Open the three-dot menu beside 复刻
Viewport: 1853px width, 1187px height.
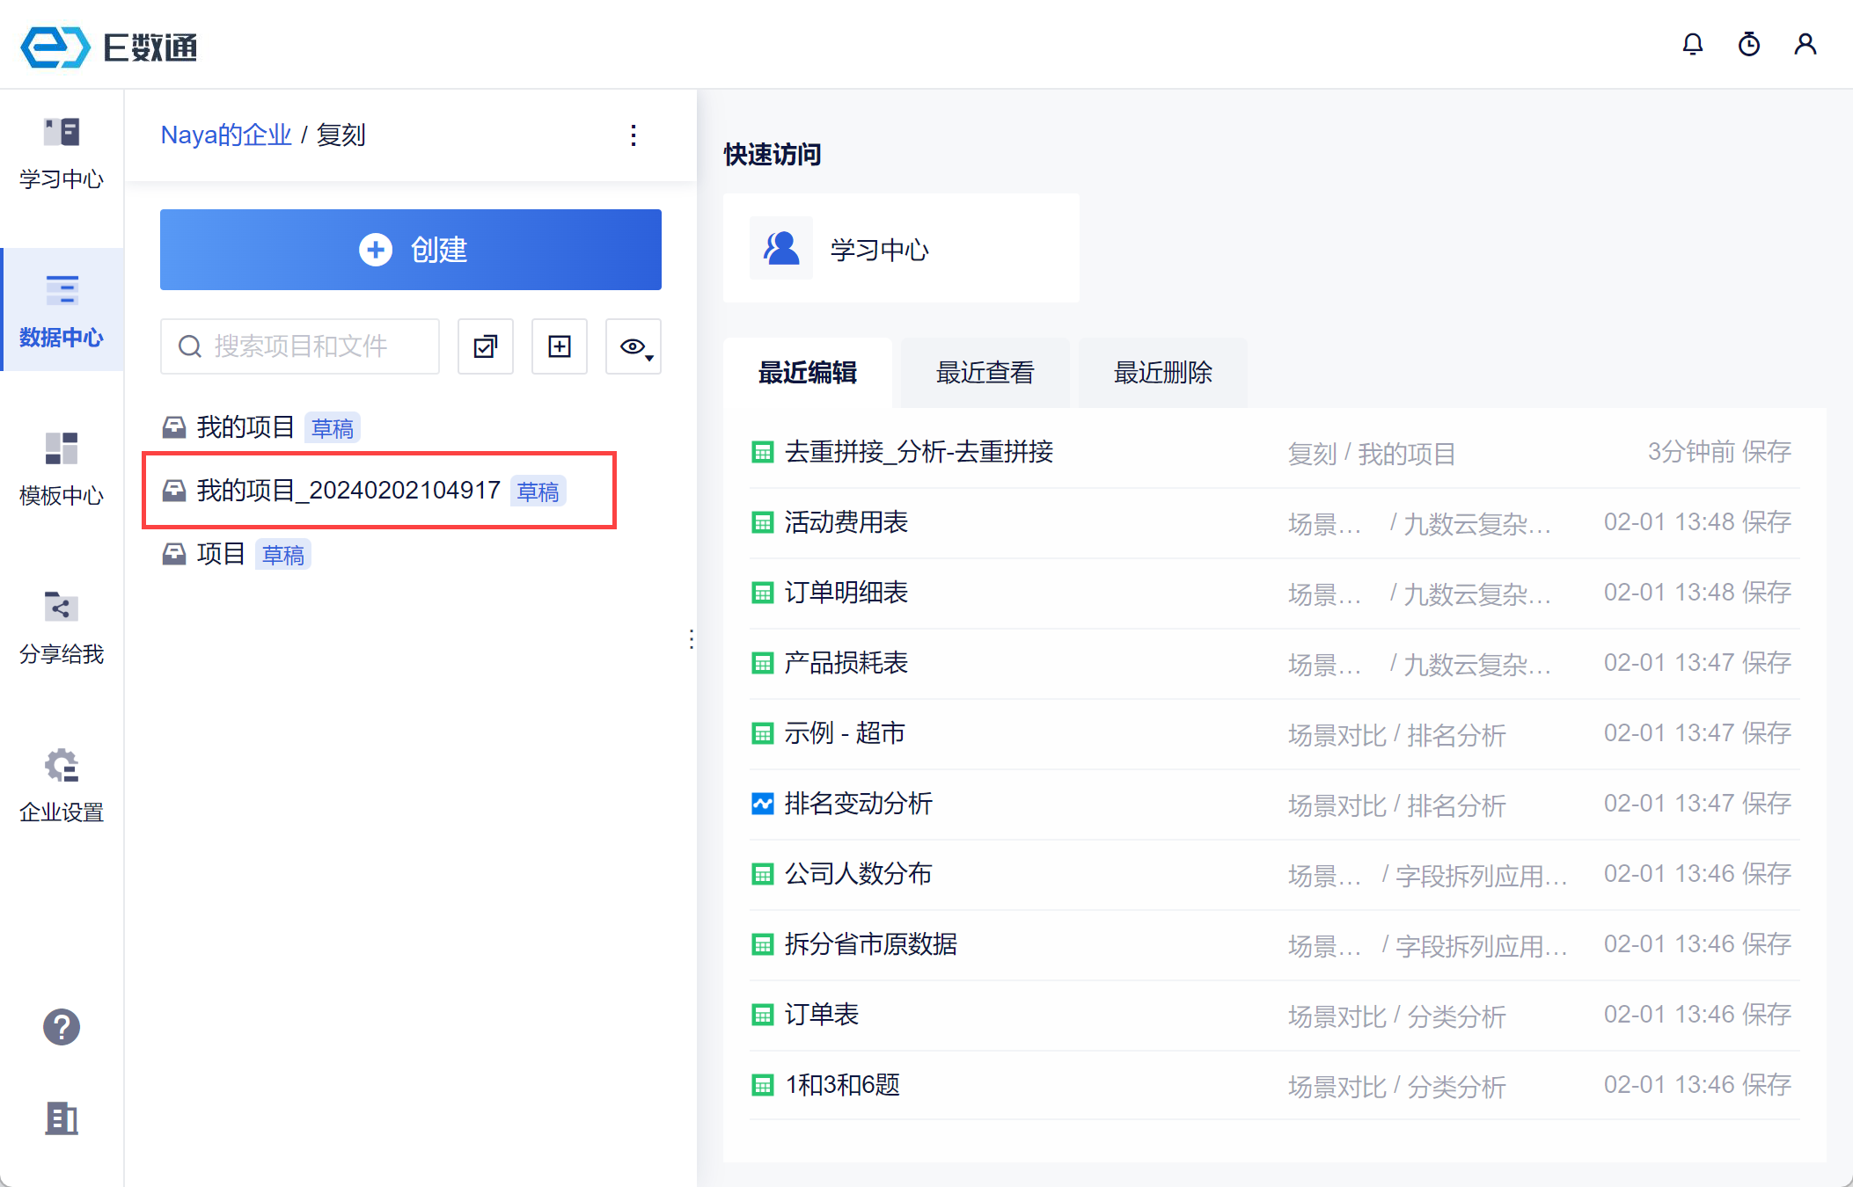pos(634,135)
